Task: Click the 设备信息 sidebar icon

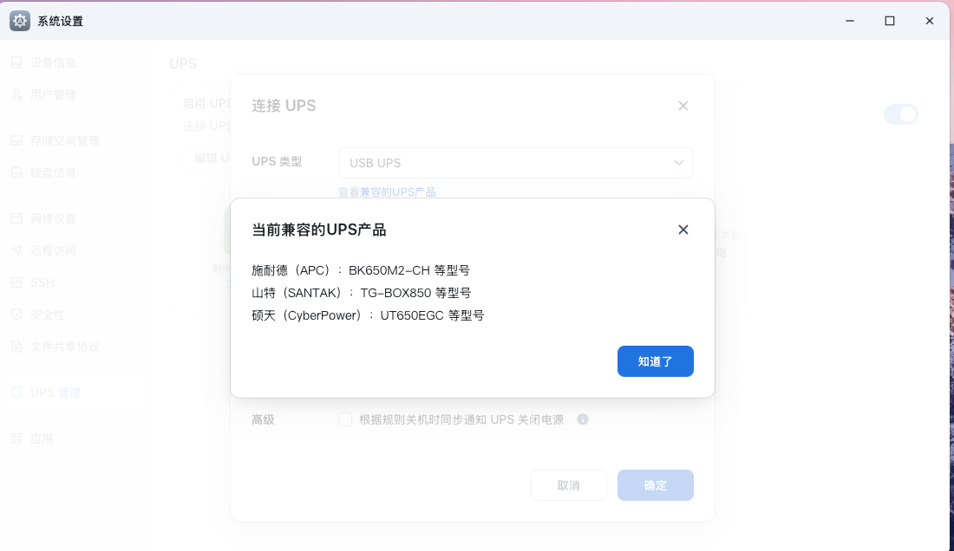Action: pyautogui.click(x=16, y=62)
